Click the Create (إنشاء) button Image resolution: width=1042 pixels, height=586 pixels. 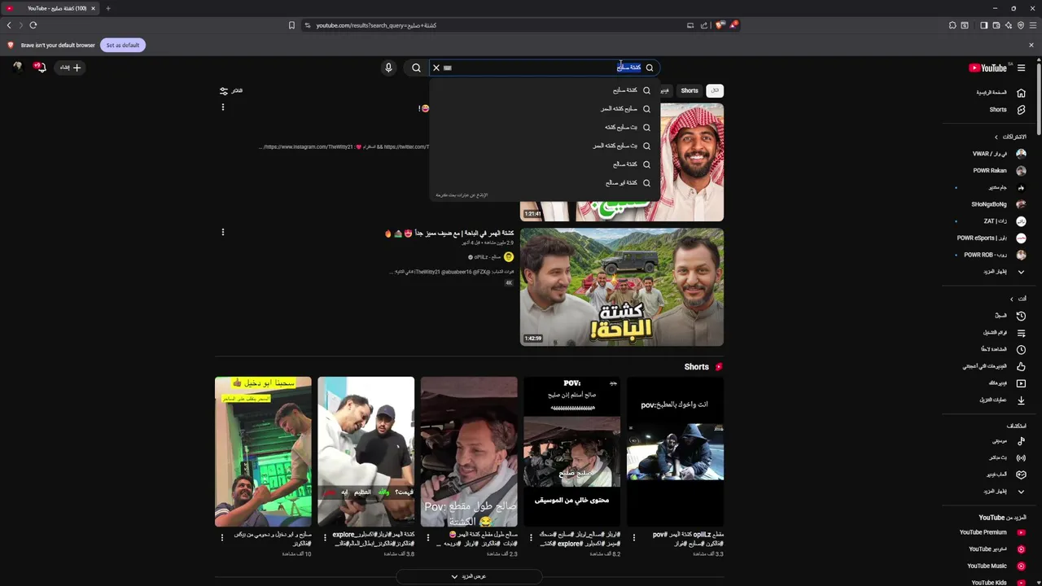pos(70,68)
